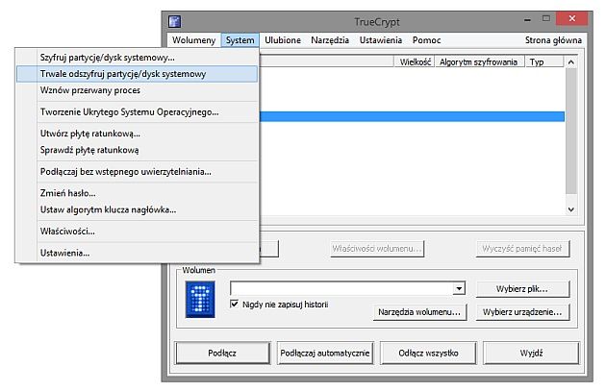Click the Typ column header
Viewport: 606px width, 391px height.
coord(544,61)
